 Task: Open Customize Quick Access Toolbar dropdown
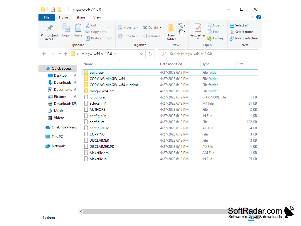pyautogui.click(x=65, y=9)
